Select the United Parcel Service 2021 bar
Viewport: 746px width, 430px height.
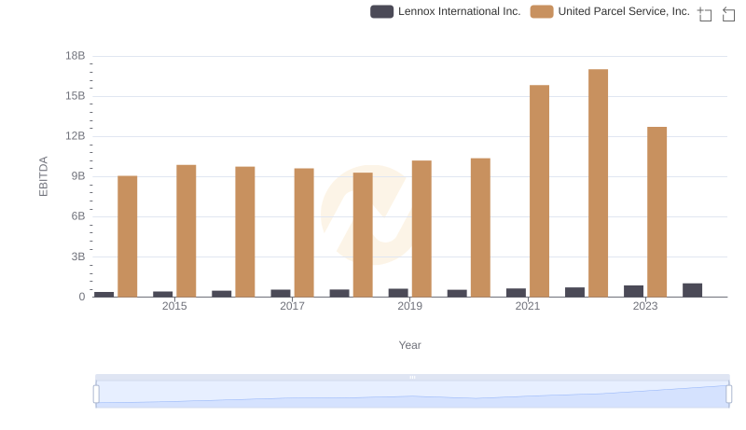[x=540, y=190]
